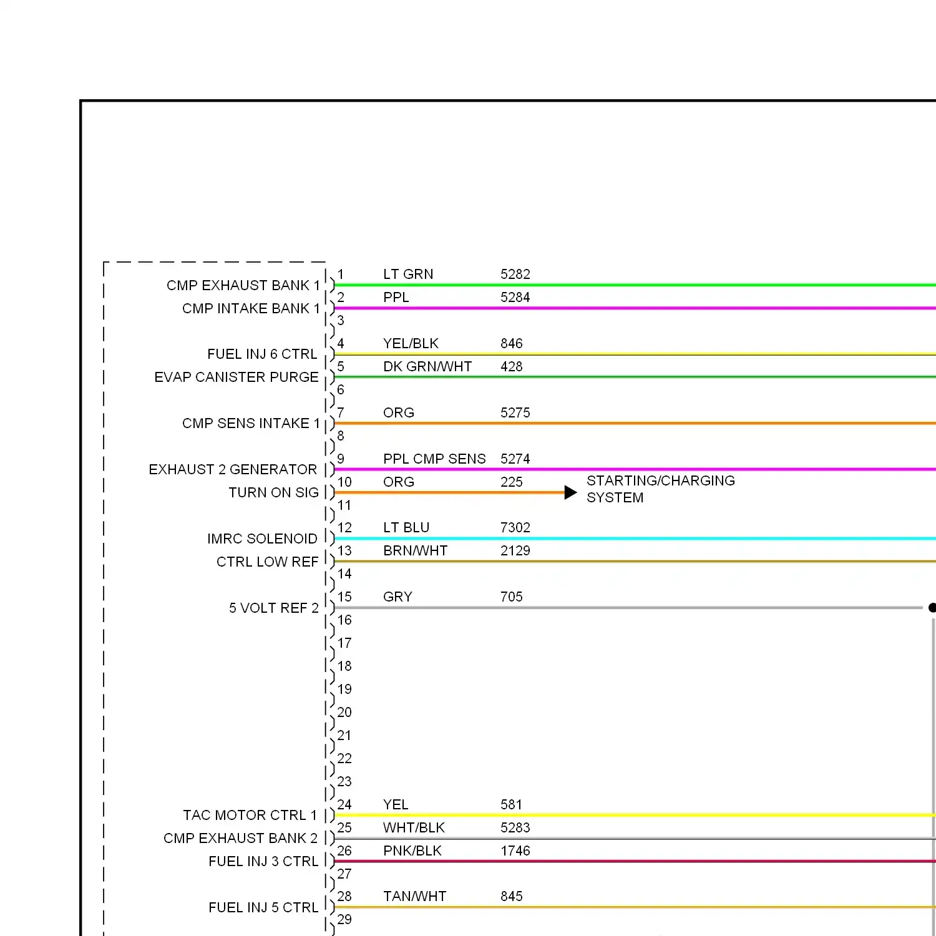Click CMP SENS INTAKE 1 label
This screenshot has width=936, height=936.
(x=251, y=423)
